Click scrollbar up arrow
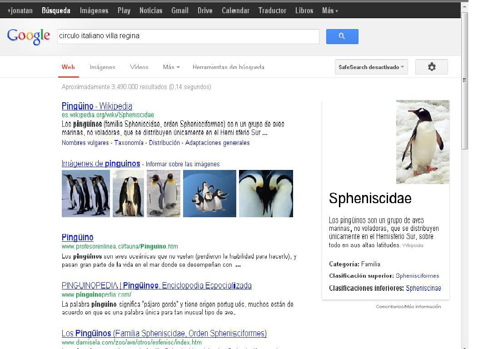This screenshot has height=349, width=493. [464, 6]
